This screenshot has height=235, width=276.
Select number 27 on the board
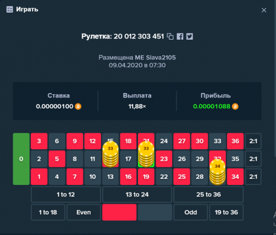click(182, 141)
